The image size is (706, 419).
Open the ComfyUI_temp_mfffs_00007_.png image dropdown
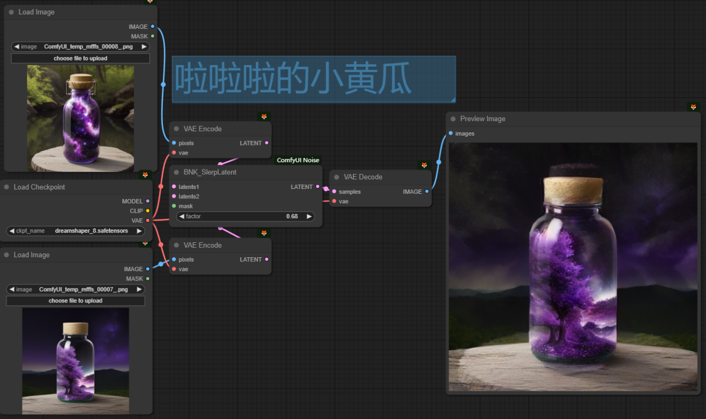[76, 290]
